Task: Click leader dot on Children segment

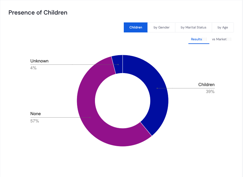Action: tap(157, 88)
